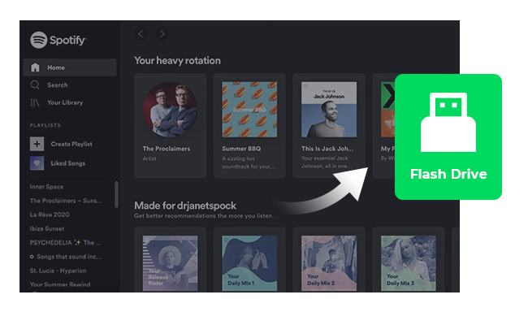The image size is (528, 312).
Task: Click the Liked Songs heart icon
Action: pyautogui.click(x=37, y=163)
